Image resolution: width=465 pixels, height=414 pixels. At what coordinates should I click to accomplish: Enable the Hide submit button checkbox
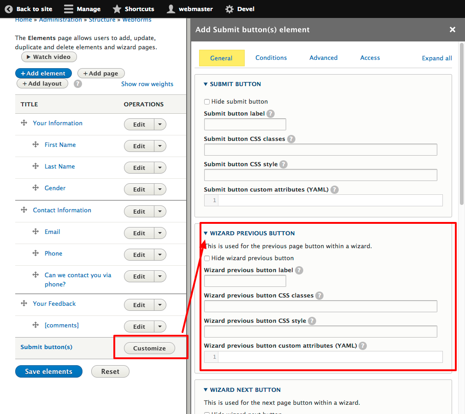[x=207, y=102]
